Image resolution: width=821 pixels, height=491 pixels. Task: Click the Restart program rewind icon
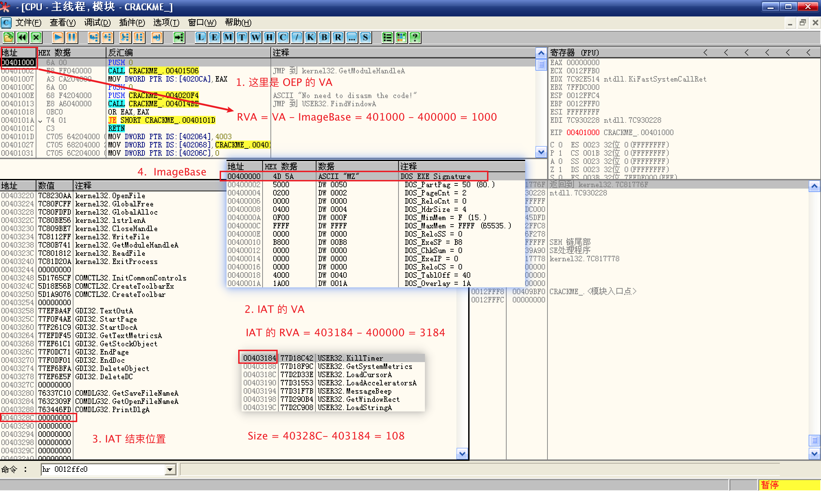tap(22, 37)
